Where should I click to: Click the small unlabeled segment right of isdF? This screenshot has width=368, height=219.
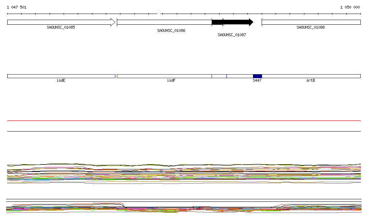click(x=219, y=76)
